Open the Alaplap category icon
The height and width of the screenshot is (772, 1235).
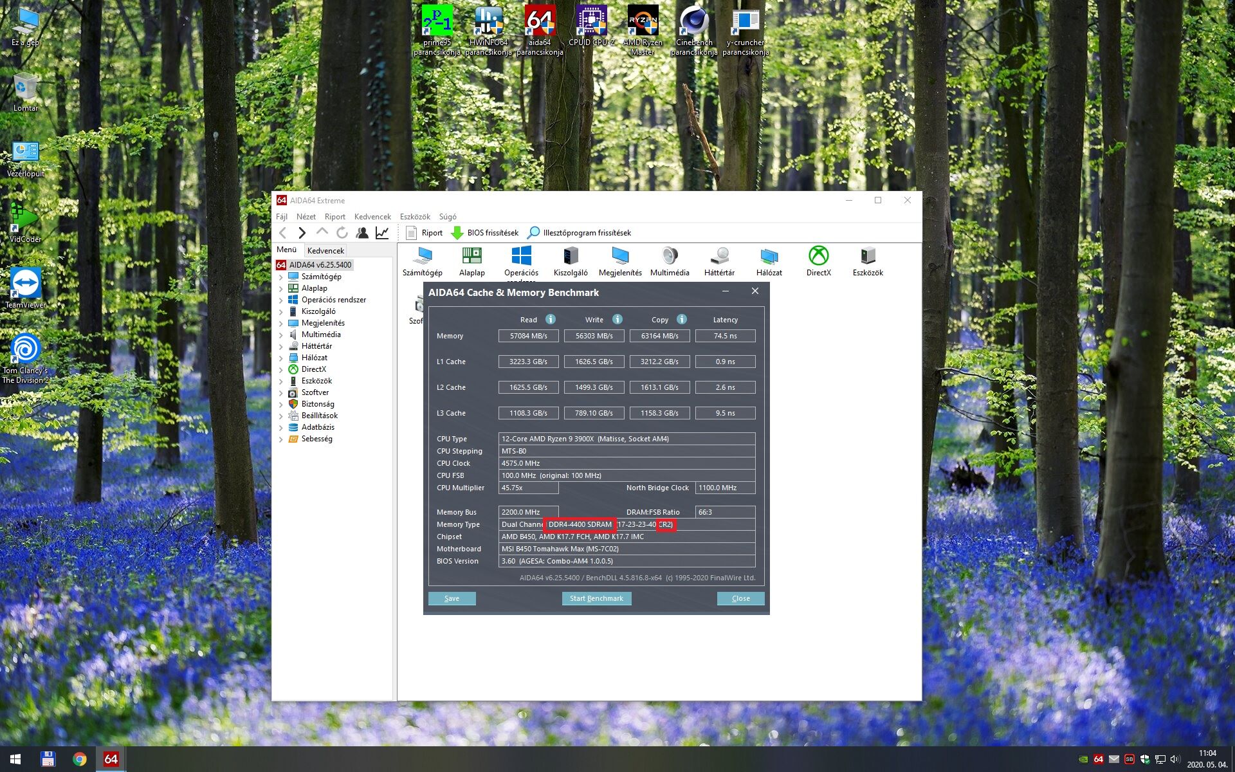point(472,262)
